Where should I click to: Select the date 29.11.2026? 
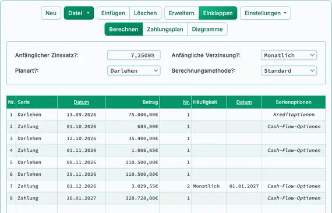[x=82, y=174]
